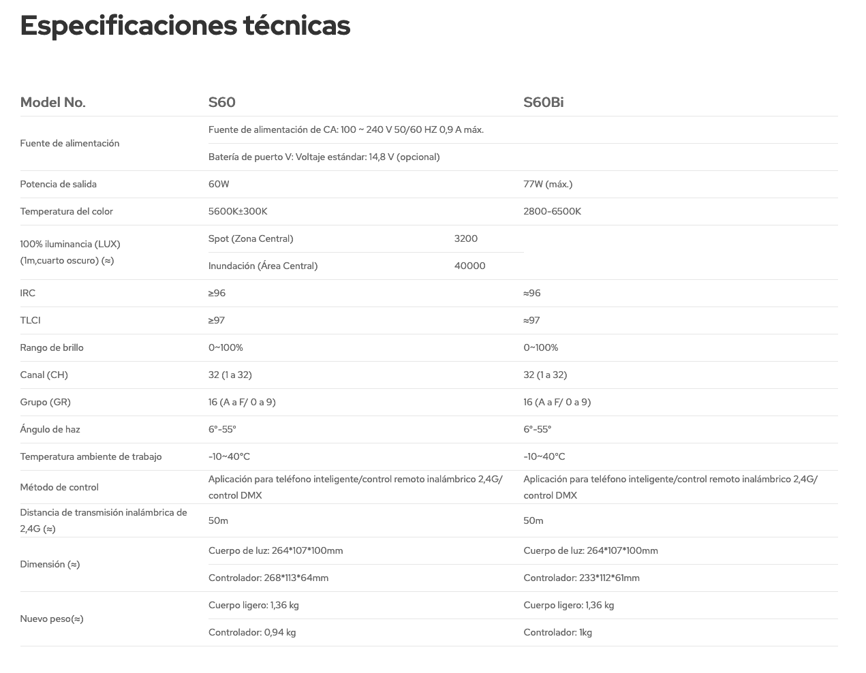This screenshot has height=673, width=866.
Task: Click the Canal (CH) row label
Action: click(x=44, y=375)
